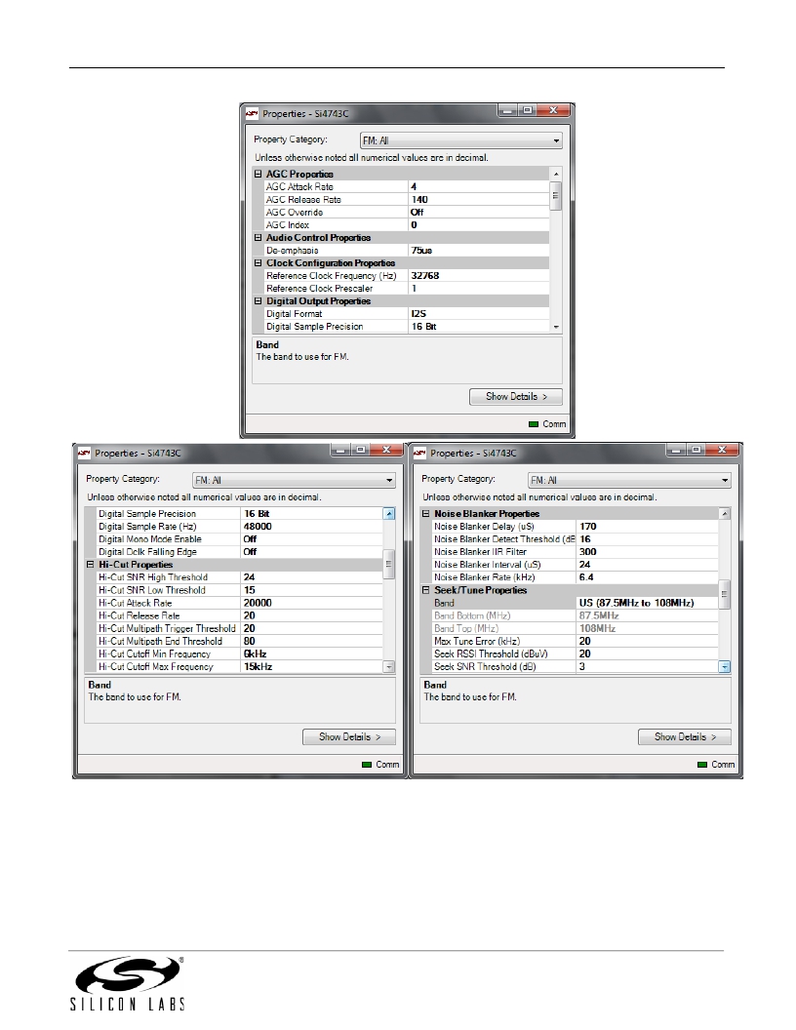796x1030 pixels.
Task: Click scroll-down arrow in the AGC Properties window
Action: pyautogui.click(x=556, y=327)
